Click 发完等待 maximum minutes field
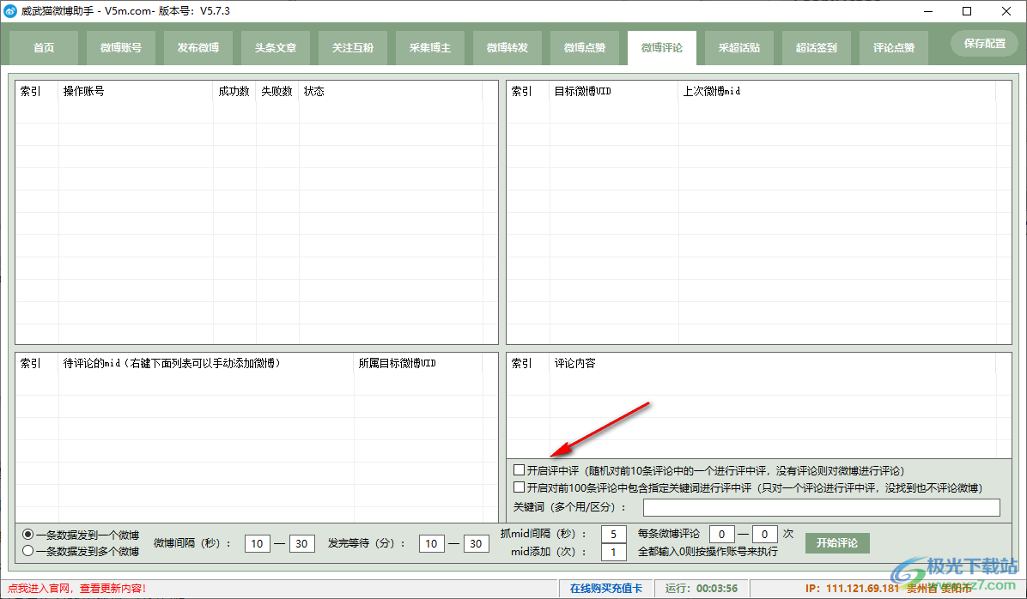The height and width of the screenshot is (599, 1027). (477, 543)
